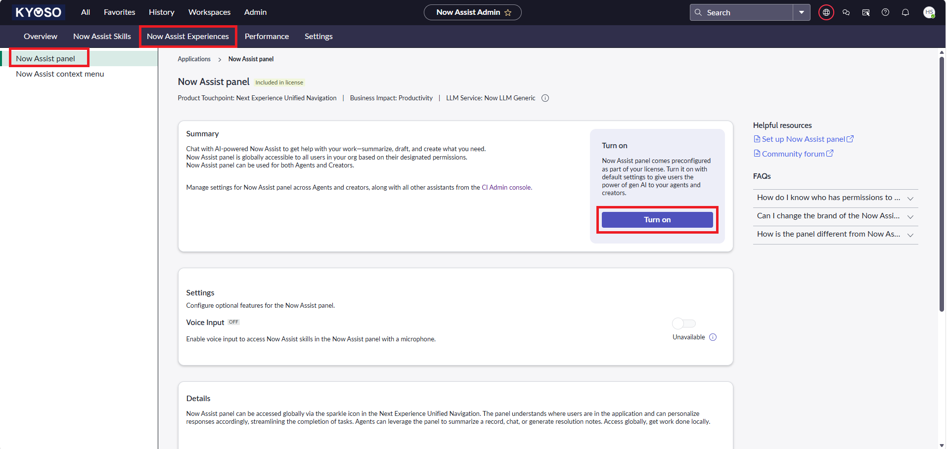Click the 'Helpful resources' heading

click(x=782, y=125)
